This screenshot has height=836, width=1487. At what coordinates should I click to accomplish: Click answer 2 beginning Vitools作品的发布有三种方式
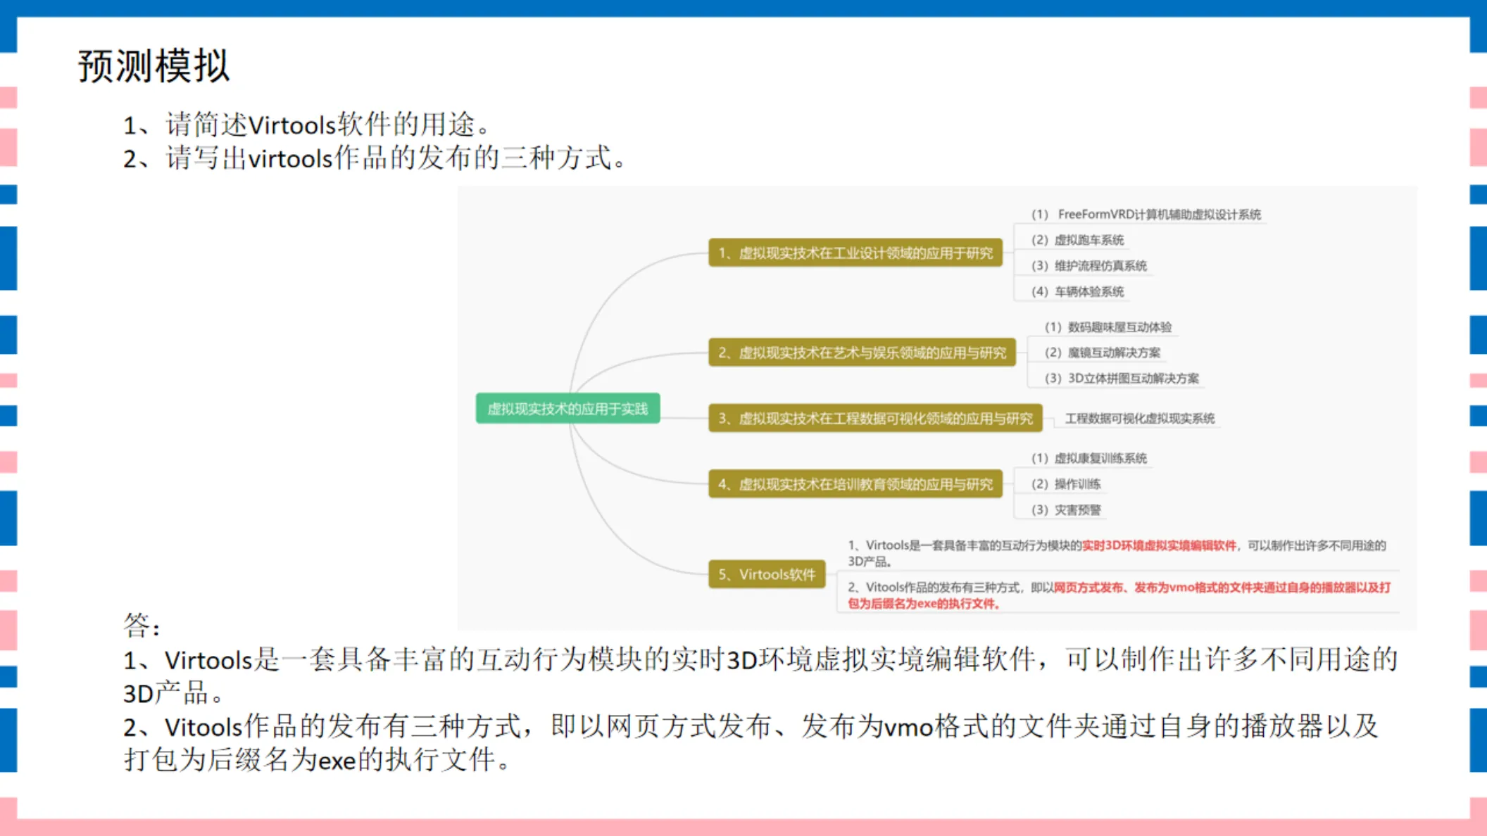coord(751,742)
